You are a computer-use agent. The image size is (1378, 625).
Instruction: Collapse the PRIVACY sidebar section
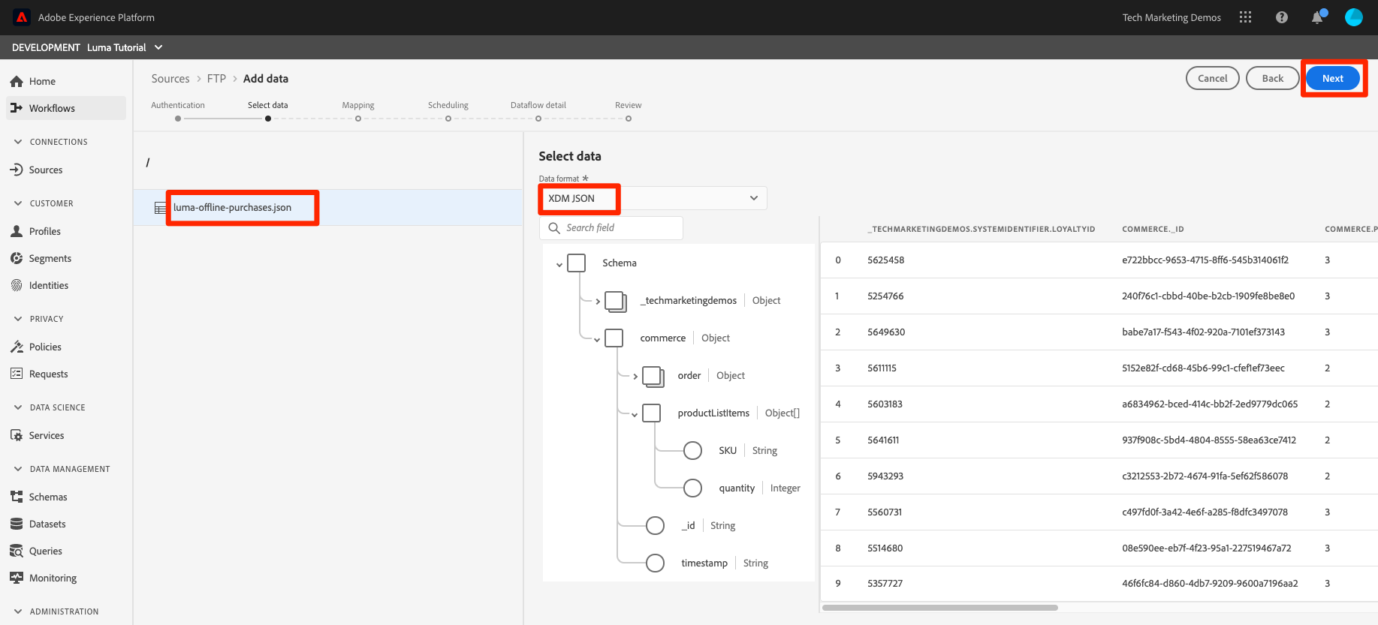[18, 319]
